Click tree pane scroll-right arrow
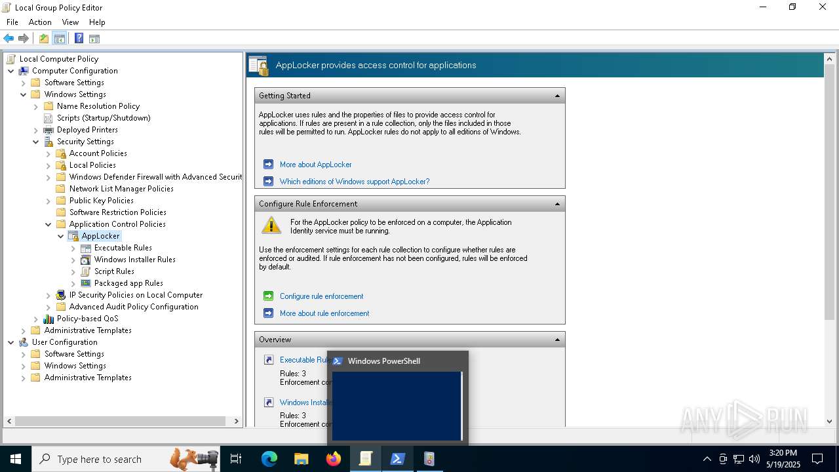 coord(237,422)
